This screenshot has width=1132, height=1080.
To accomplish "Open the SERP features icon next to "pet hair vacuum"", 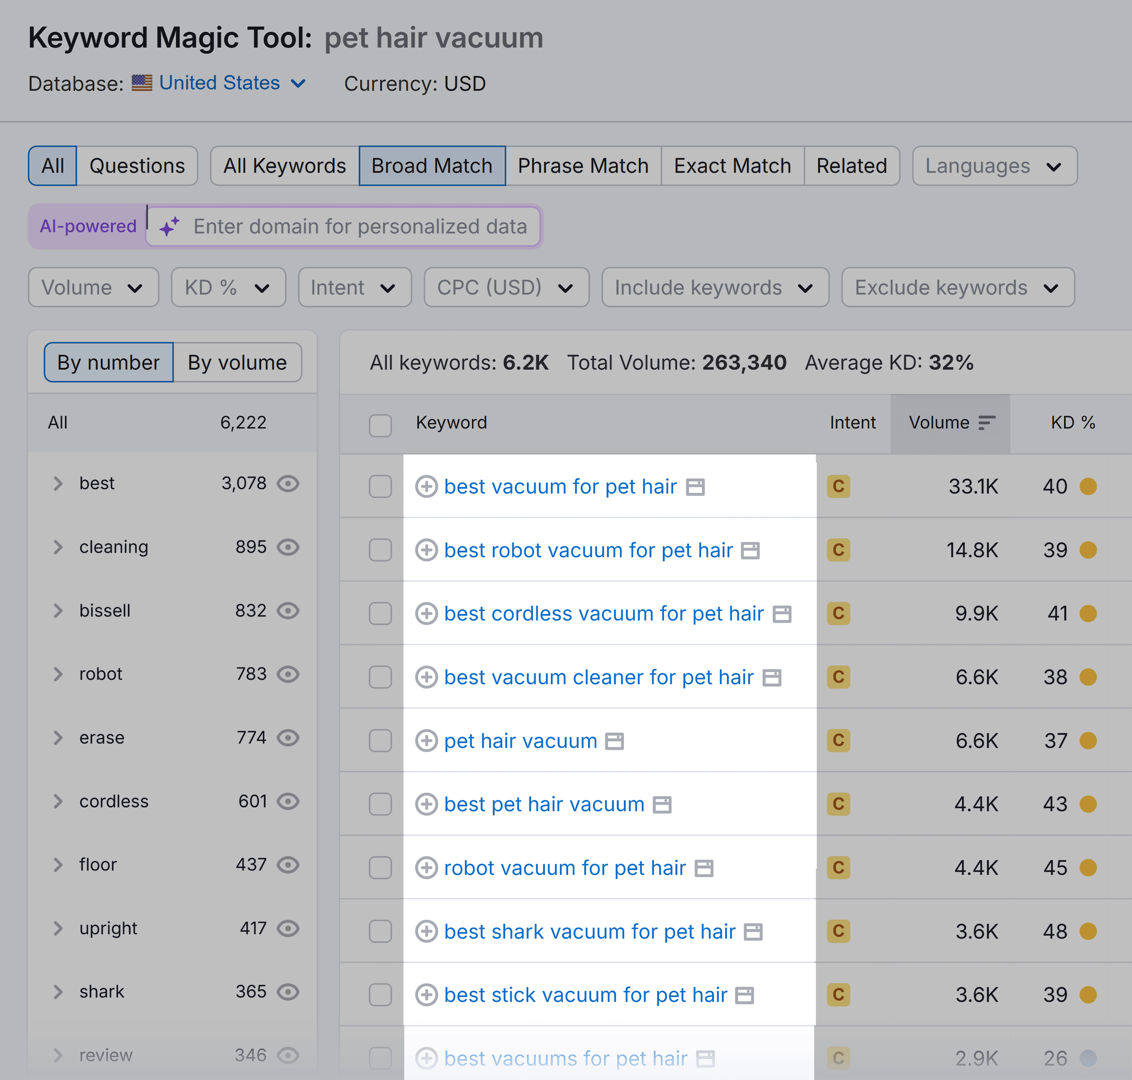I will (615, 741).
